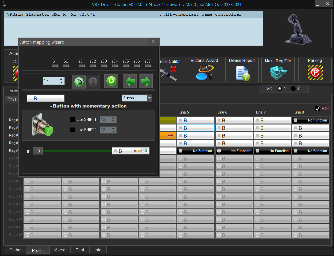
Task: Minimize the VKB Device Config window
Action: 318,4
